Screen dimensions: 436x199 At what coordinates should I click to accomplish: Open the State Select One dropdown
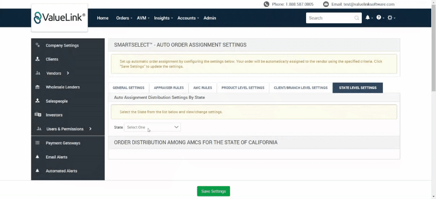[x=152, y=127]
